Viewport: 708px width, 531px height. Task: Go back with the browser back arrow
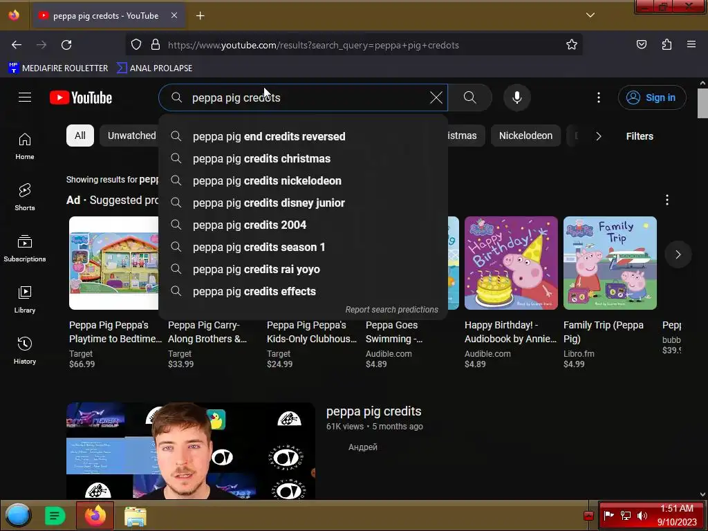pyautogui.click(x=17, y=45)
